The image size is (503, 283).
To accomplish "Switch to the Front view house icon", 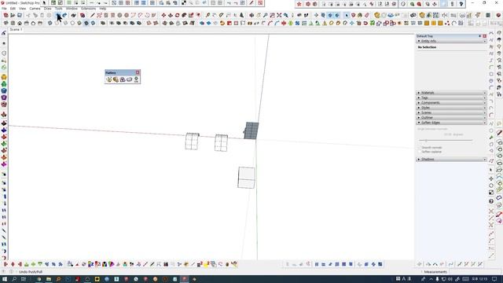I will pyautogui.click(x=20, y=23).
